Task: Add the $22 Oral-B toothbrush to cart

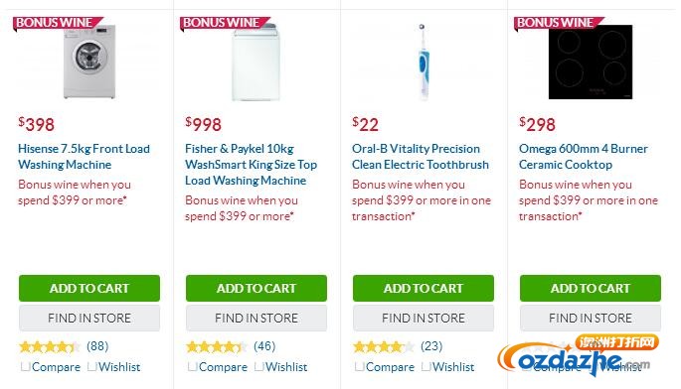Action: tap(424, 288)
